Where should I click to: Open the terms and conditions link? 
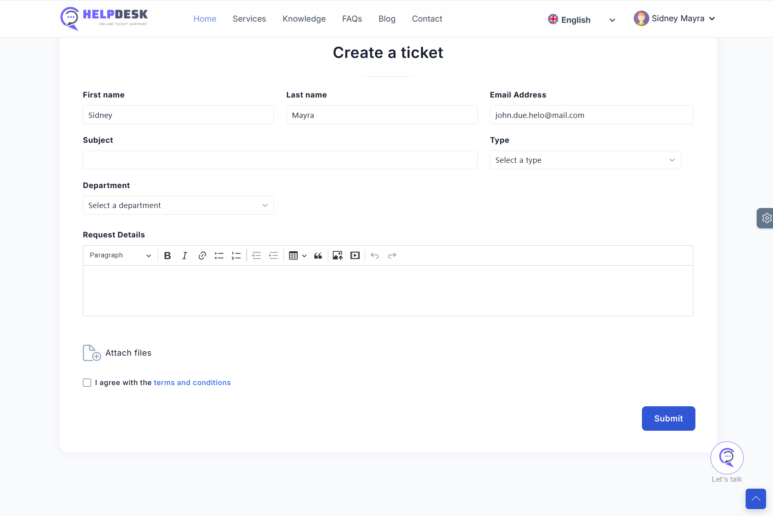(x=192, y=383)
